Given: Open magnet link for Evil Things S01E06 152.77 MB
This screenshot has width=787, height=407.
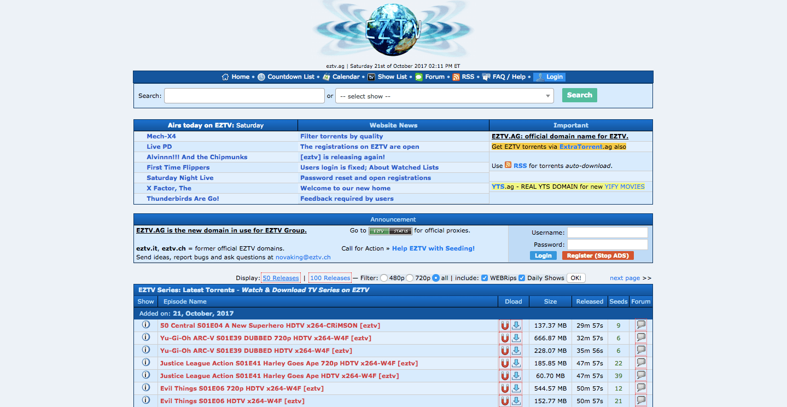Looking at the screenshot, I should [505, 401].
